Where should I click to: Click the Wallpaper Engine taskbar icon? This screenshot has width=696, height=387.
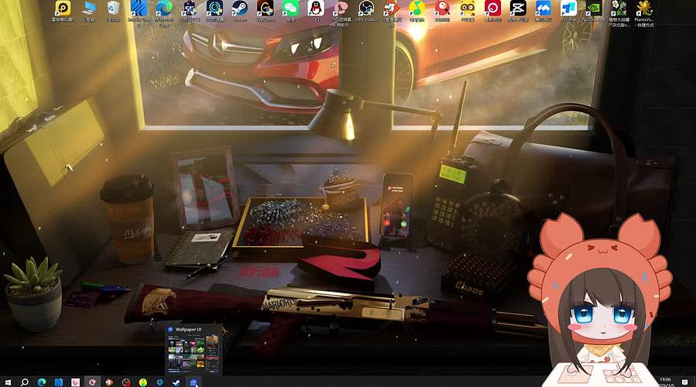(194, 382)
